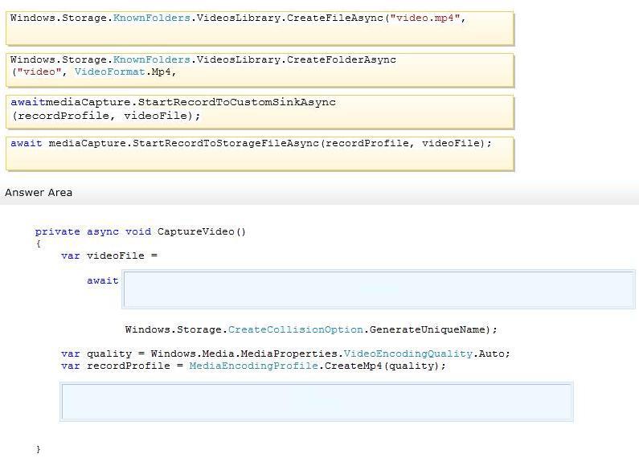Click the var videoFile declaration line
This screenshot has height=462, width=639.
(109, 256)
